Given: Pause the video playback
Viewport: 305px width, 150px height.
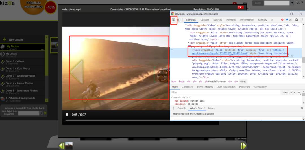Looking at the screenshot, I should (x=67, y=115).
